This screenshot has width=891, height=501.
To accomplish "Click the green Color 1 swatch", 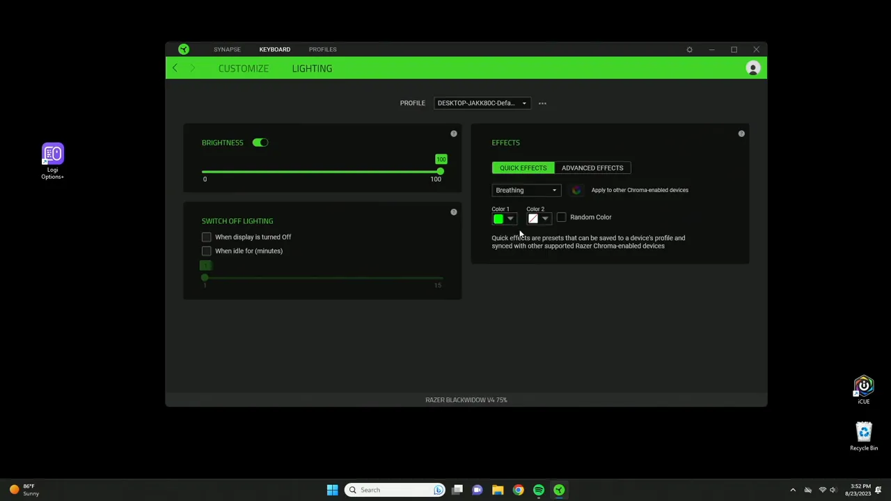I will [498, 219].
